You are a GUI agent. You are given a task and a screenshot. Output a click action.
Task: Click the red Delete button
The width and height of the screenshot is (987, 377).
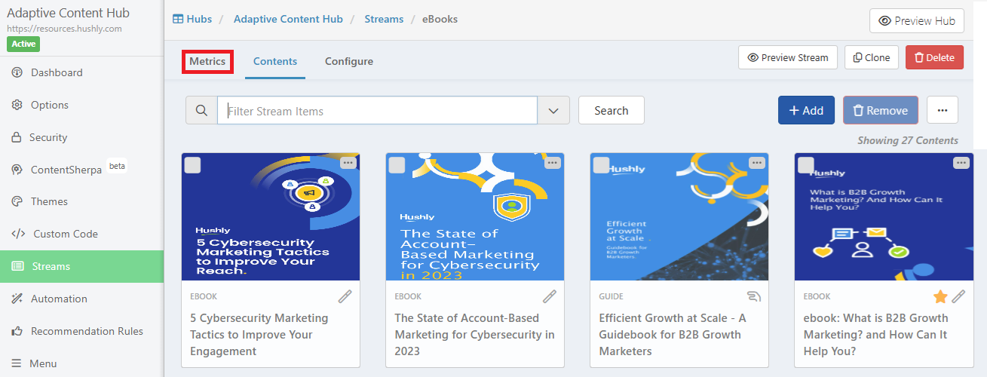[x=934, y=57]
